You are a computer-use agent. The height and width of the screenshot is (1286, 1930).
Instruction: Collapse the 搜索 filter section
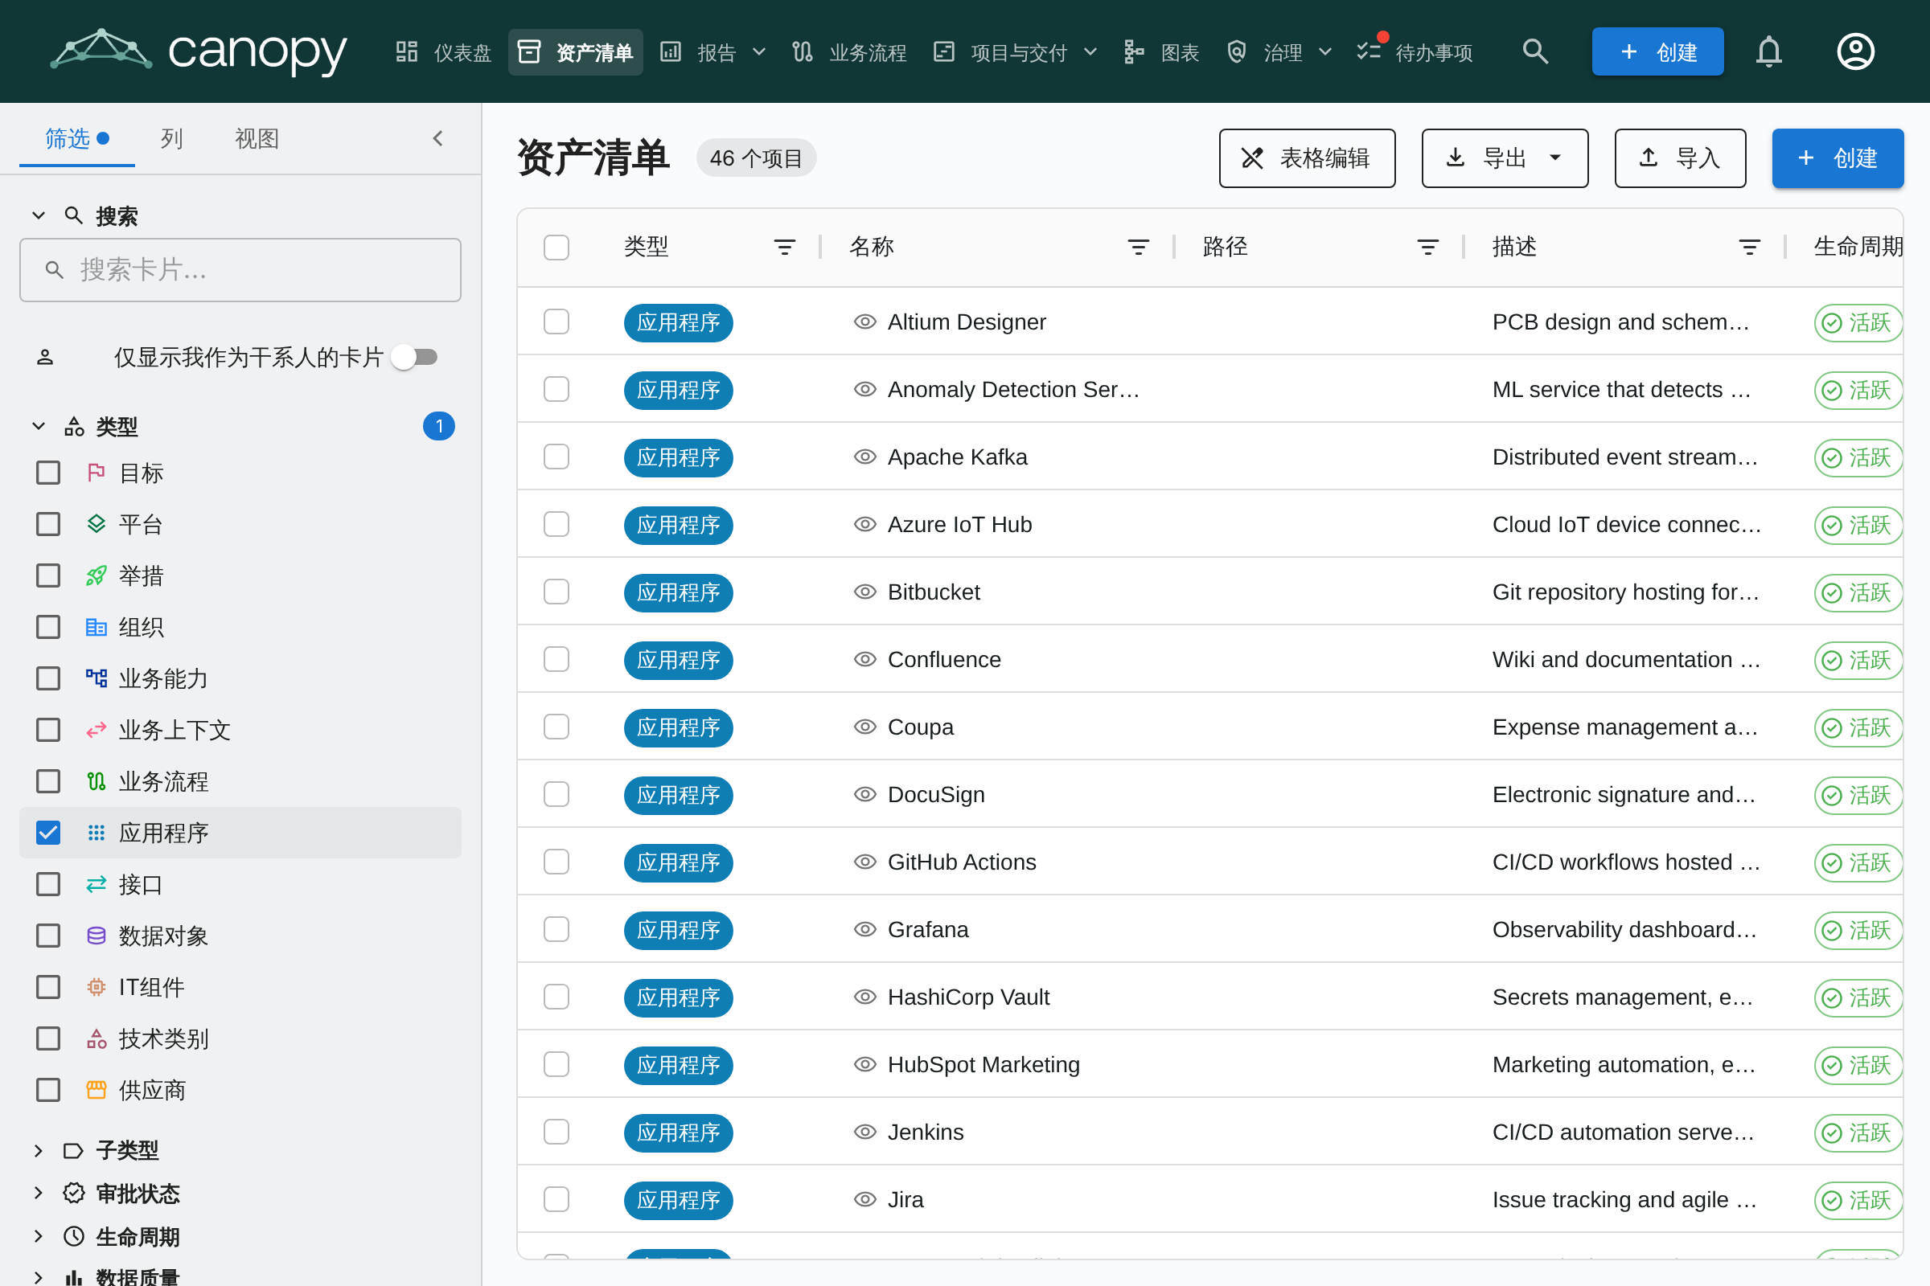pyautogui.click(x=38, y=215)
